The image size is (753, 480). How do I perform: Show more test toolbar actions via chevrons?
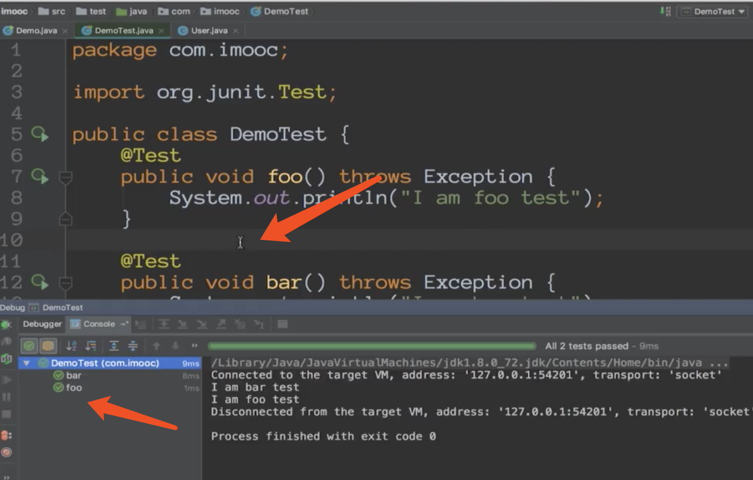(x=194, y=346)
